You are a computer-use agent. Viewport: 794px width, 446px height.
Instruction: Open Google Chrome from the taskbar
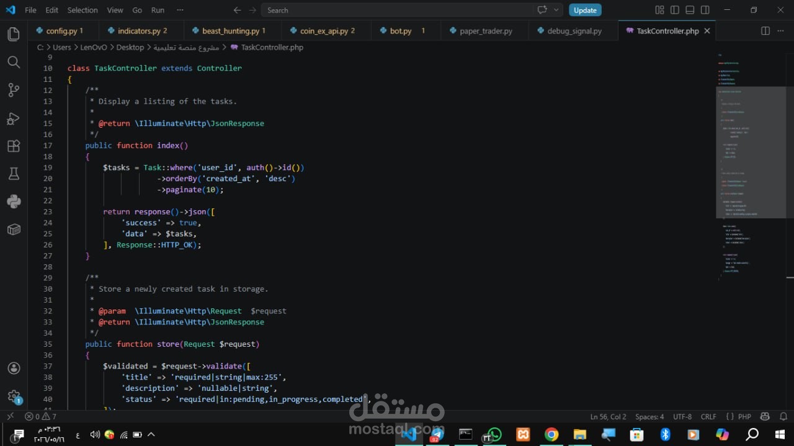click(551, 434)
